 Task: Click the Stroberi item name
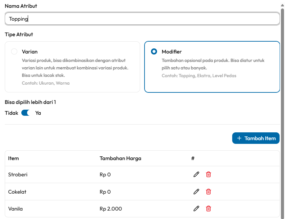(x=18, y=175)
